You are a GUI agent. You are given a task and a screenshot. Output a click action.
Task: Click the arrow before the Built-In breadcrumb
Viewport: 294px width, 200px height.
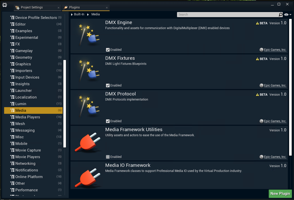click(72, 15)
